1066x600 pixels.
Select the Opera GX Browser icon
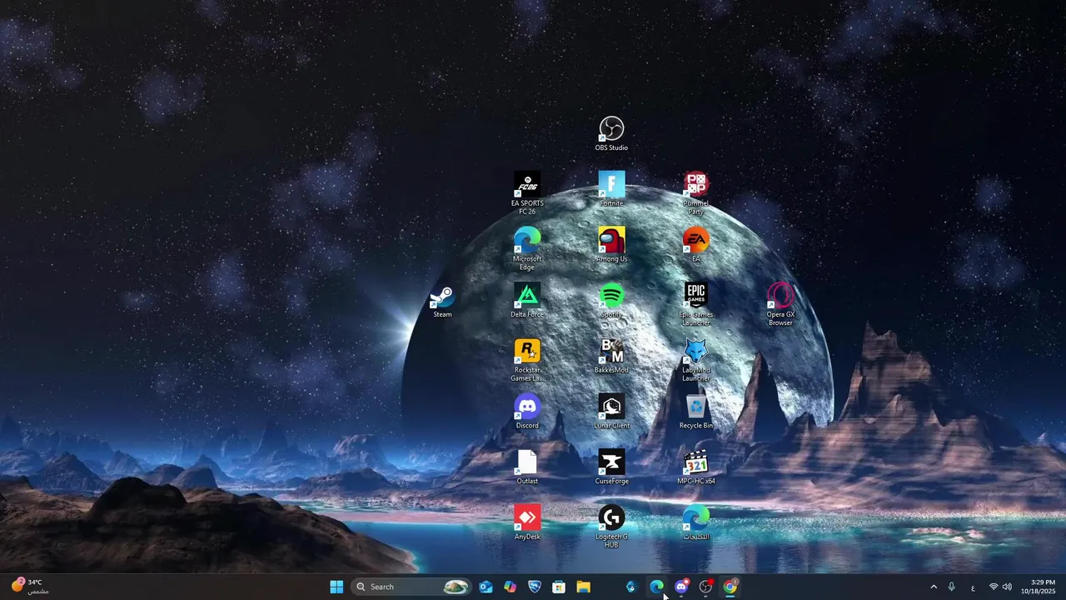tap(780, 305)
